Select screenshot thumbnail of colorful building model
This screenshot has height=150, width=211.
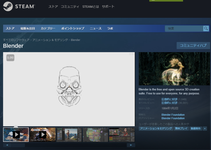click(x=95, y=135)
